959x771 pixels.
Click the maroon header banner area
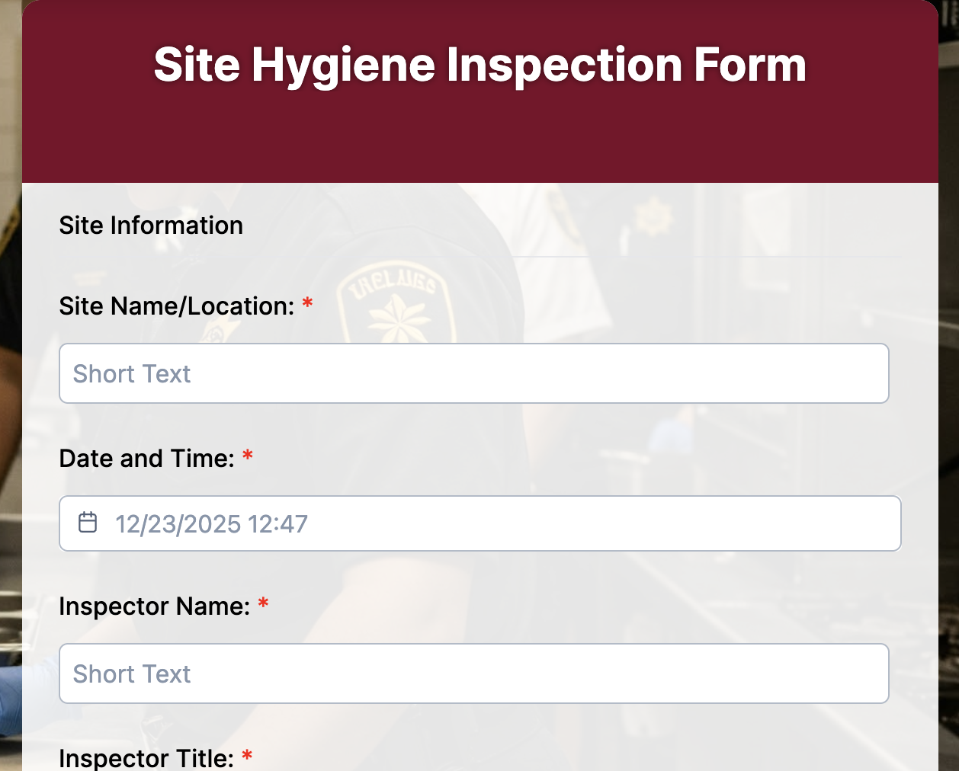click(x=479, y=137)
